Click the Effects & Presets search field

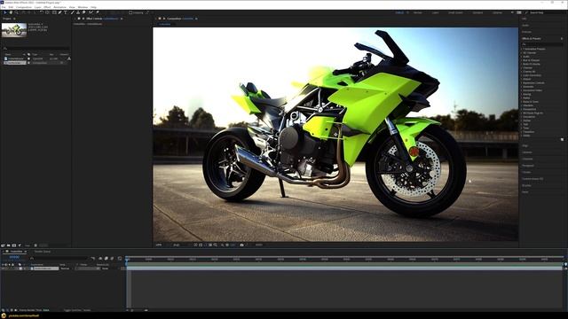click(x=542, y=43)
